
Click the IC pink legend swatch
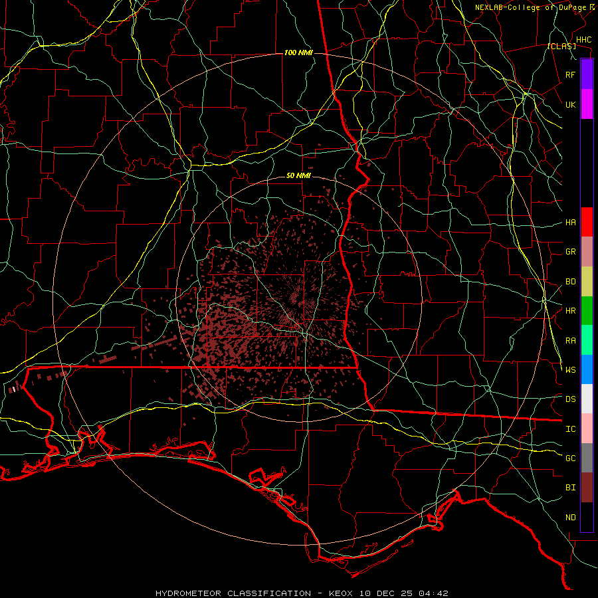pyautogui.click(x=587, y=429)
